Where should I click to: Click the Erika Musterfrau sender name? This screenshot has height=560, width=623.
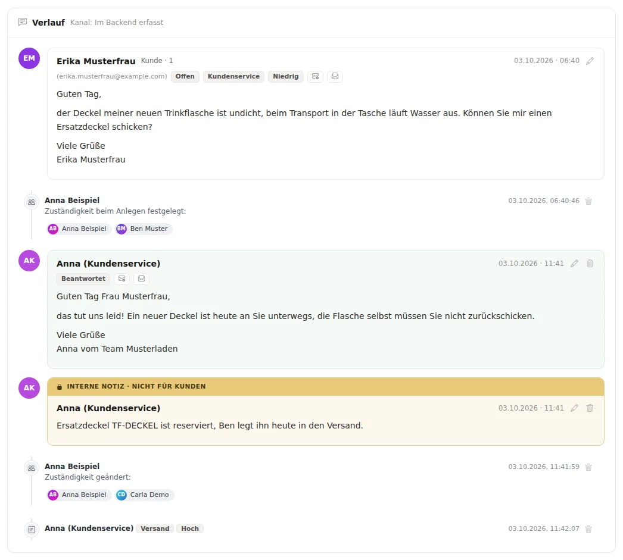pos(96,61)
